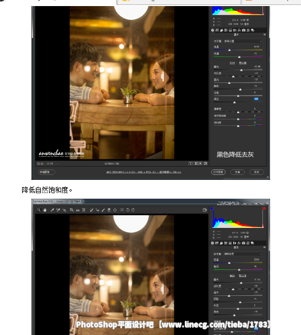Image resolution: width=301 pixels, height=335 pixels.
Task: Click Save Image button in upper window
Action: pos(46,172)
